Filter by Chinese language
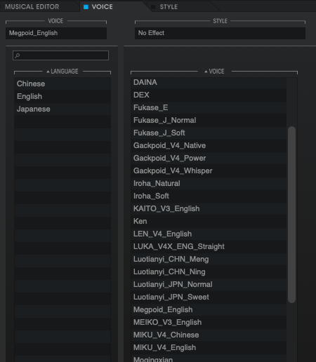 click(62, 83)
